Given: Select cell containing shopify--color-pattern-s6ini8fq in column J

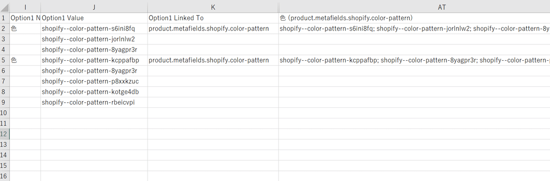Looking at the screenshot, I should click(94, 29).
